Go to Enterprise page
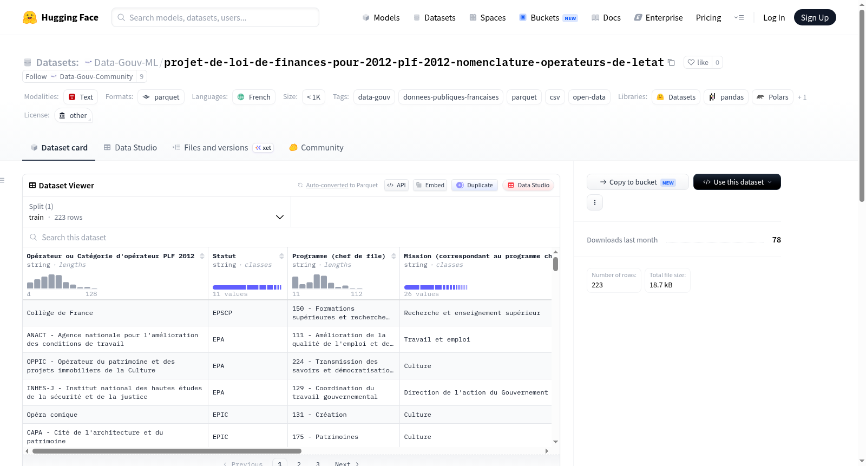 coord(658,17)
